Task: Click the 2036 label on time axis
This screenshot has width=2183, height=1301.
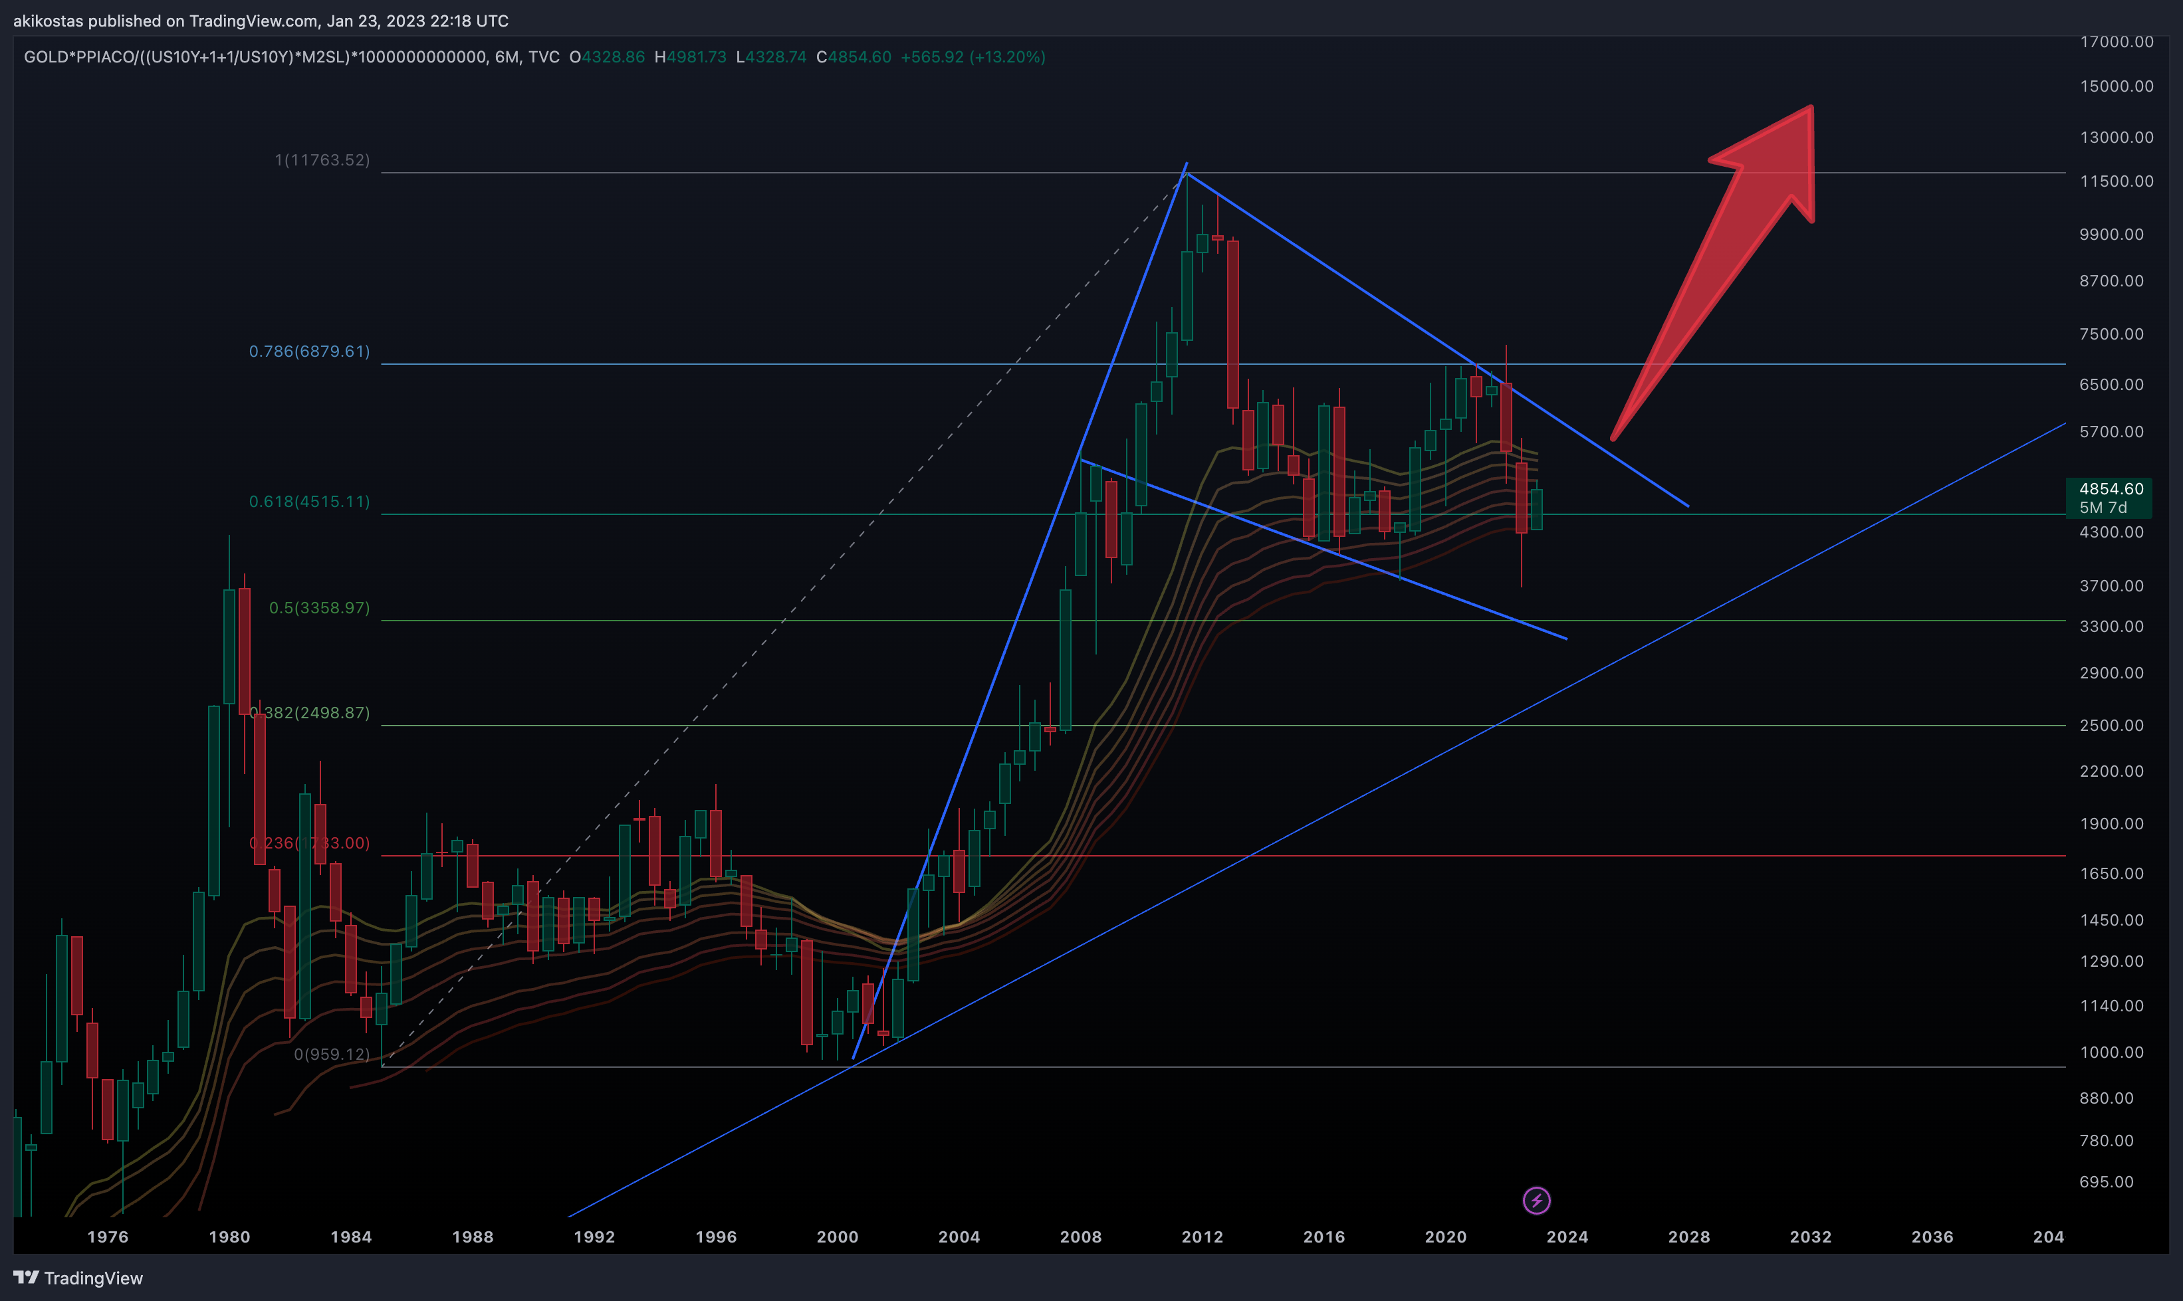Action: tap(1932, 1237)
